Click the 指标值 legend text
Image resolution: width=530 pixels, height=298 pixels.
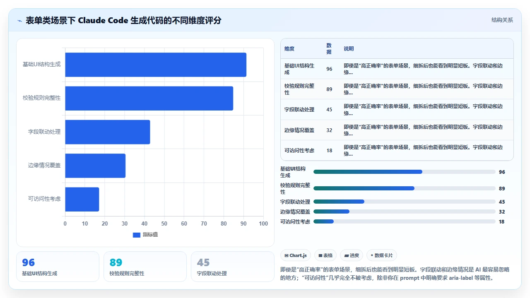pos(150,235)
